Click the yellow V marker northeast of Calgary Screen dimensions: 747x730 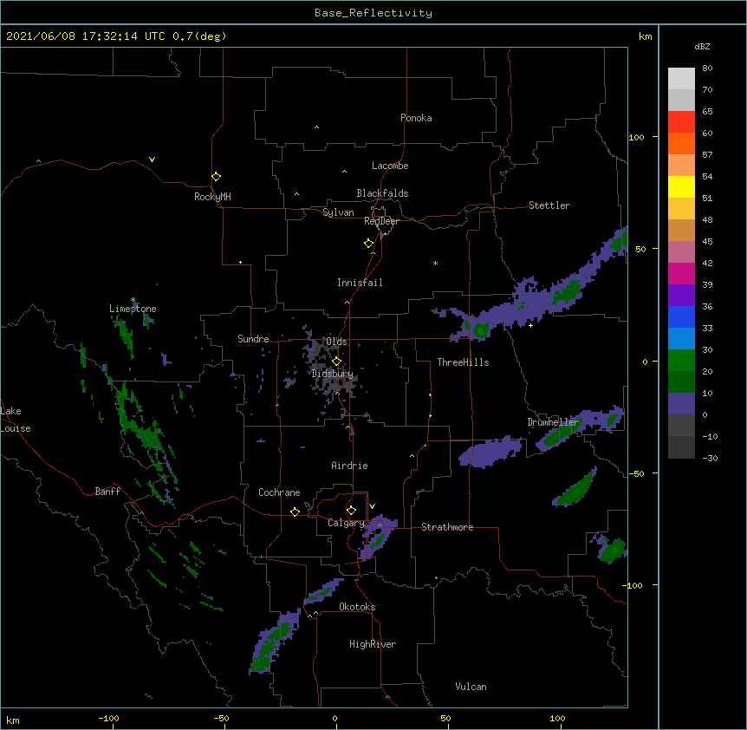pos(372,506)
